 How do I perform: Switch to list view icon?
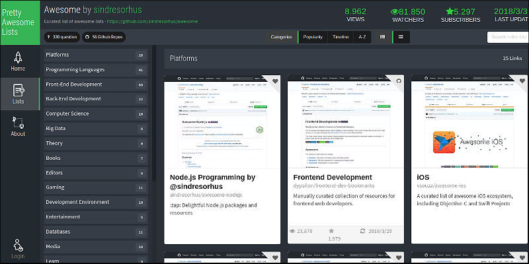[401, 37]
